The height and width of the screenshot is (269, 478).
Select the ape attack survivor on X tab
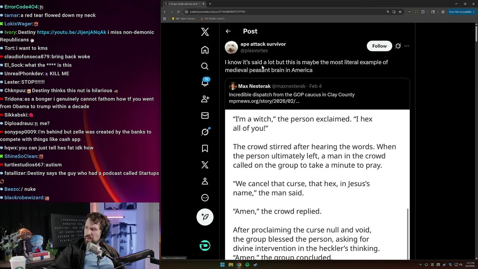(184, 4)
